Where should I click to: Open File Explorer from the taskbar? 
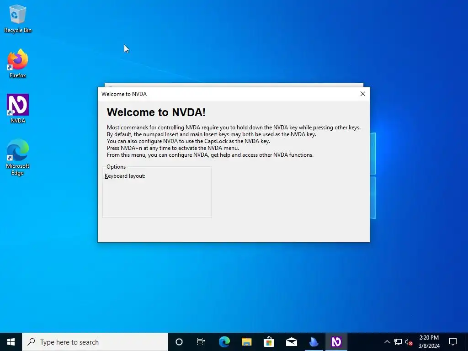pyautogui.click(x=246, y=342)
